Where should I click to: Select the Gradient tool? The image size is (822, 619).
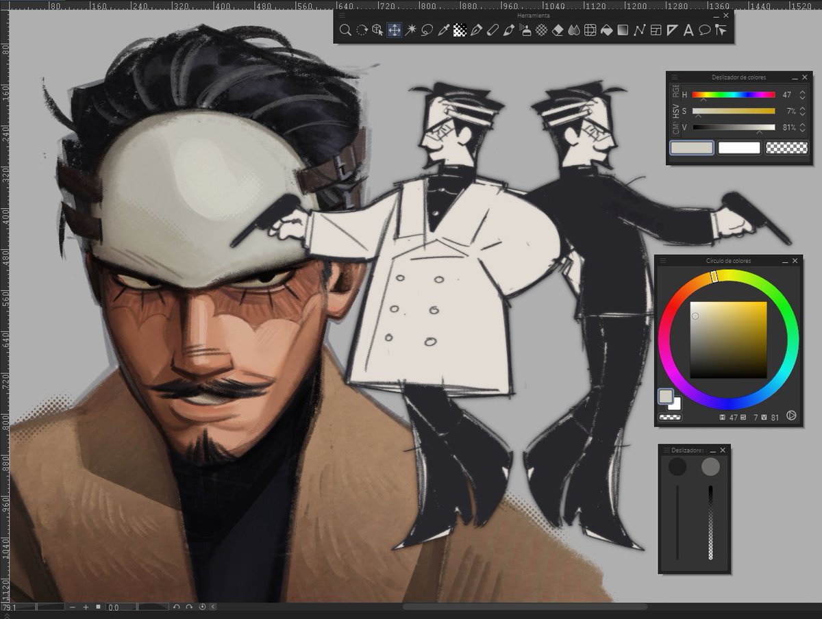pos(623,29)
